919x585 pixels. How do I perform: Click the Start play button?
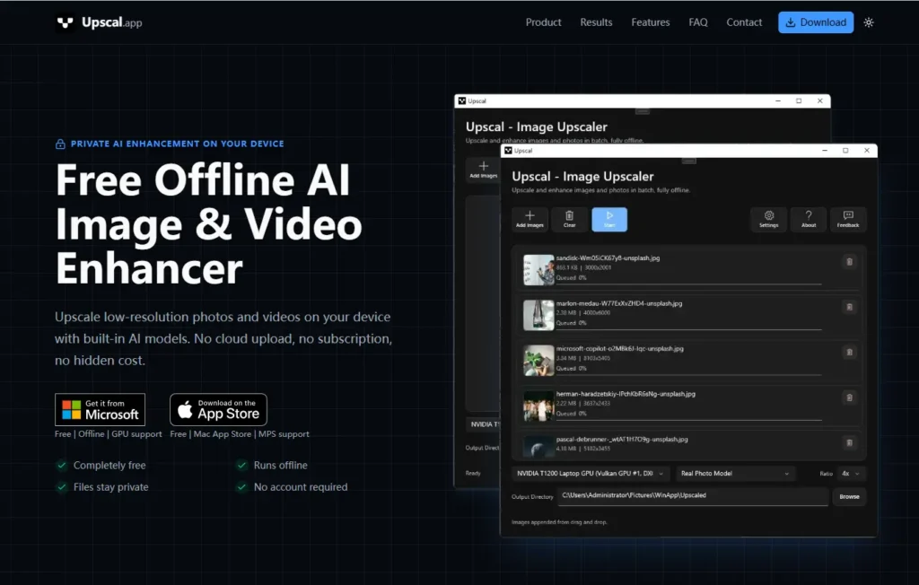[609, 219]
